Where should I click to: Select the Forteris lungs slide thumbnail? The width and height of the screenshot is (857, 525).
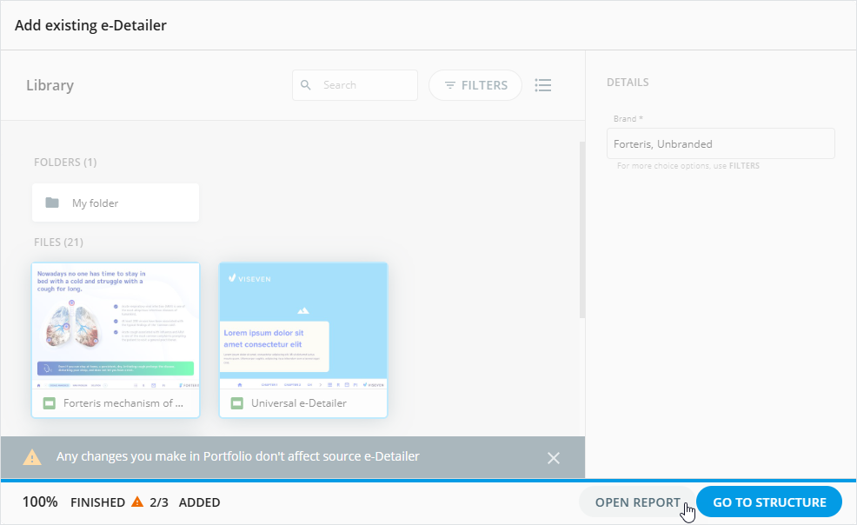pyautogui.click(x=116, y=326)
